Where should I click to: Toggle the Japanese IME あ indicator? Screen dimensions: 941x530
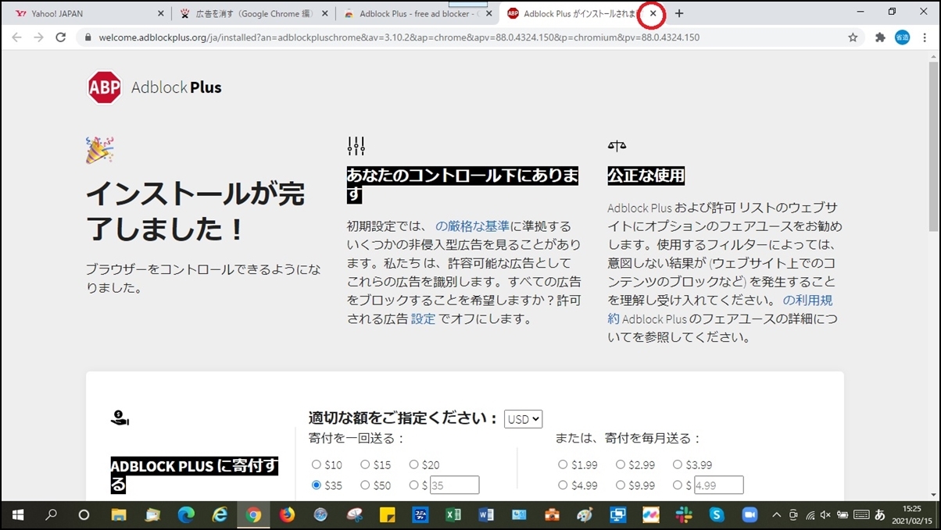pyautogui.click(x=879, y=515)
